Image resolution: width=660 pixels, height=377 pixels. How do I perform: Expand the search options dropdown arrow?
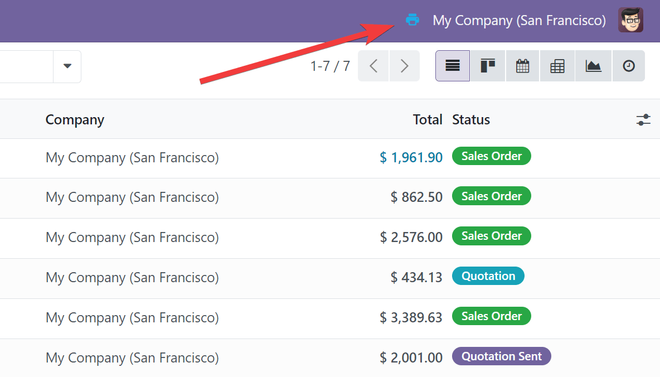pyautogui.click(x=67, y=66)
